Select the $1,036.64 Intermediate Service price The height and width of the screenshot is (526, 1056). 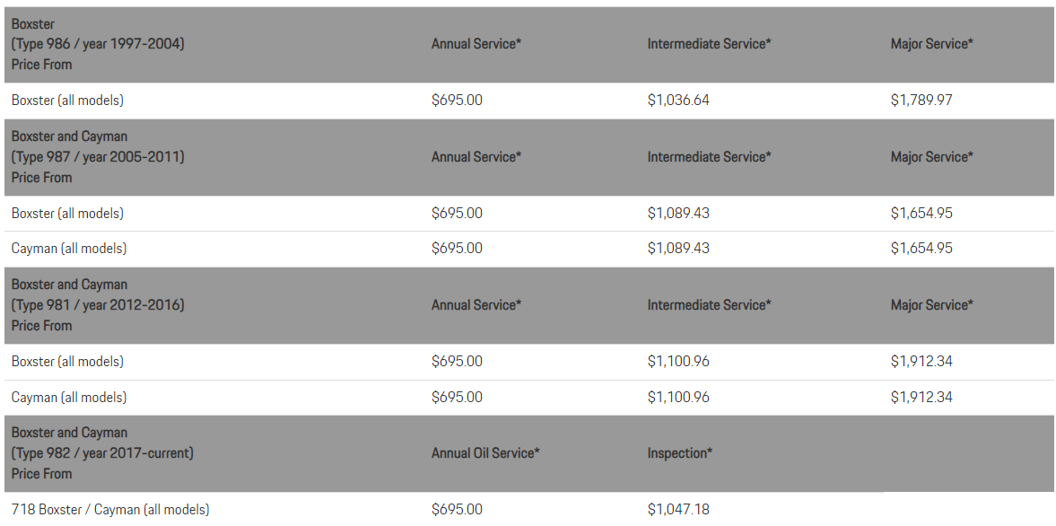coord(678,101)
